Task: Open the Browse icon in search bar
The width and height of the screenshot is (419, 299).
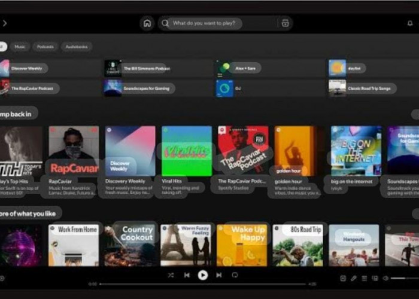Action: (x=285, y=23)
